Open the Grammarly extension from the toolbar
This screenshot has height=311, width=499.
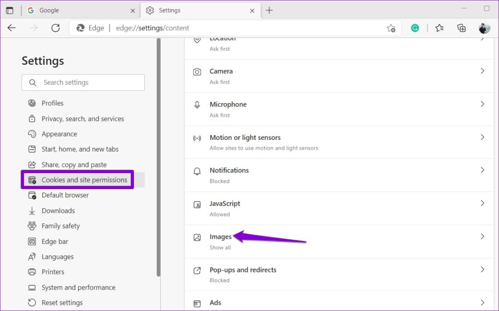415,28
